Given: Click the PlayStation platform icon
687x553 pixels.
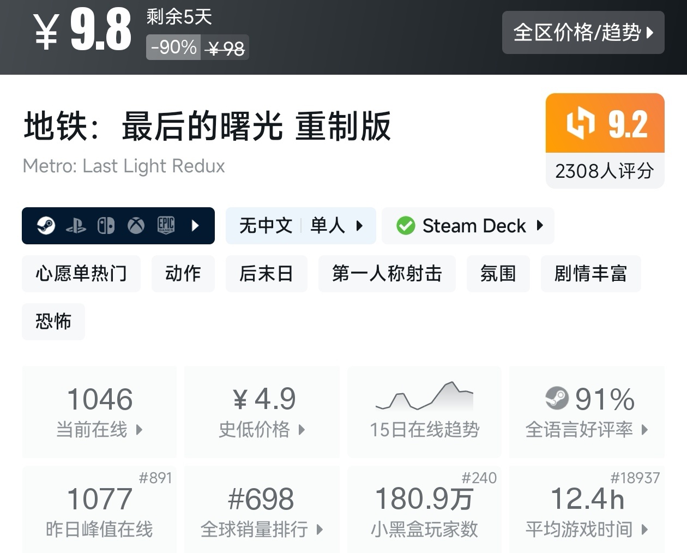Looking at the screenshot, I should 76,226.
